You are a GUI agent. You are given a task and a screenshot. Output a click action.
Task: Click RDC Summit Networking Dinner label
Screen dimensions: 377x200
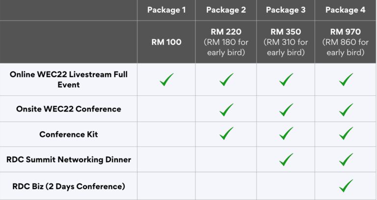pyautogui.click(x=69, y=159)
